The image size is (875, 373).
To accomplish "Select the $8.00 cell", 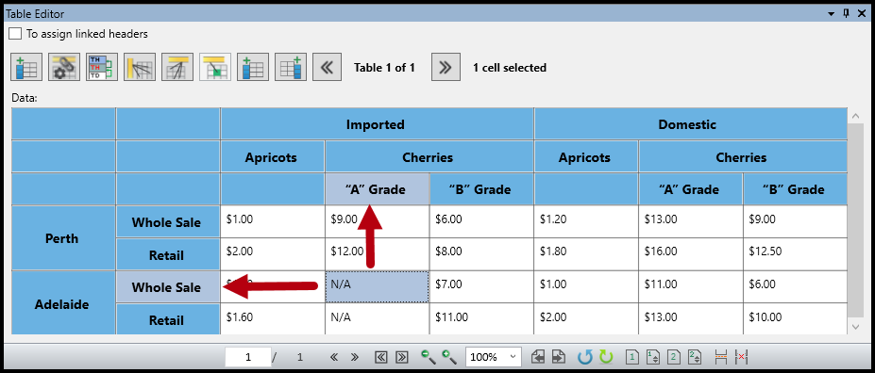I will [481, 255].
